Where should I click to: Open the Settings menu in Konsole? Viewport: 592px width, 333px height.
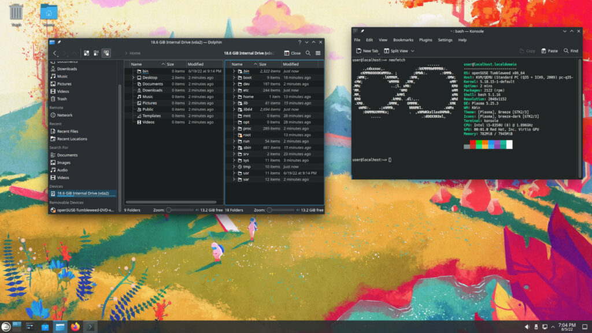click(x=446, y=40)
